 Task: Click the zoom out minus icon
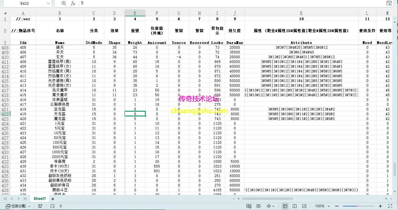(x=337, y=206)
